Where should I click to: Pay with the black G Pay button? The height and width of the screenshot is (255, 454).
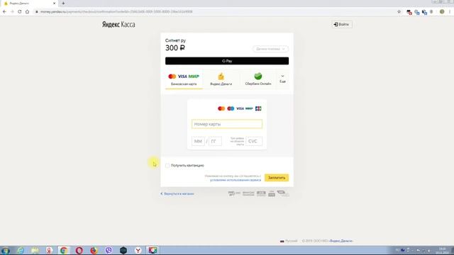tap(227, 61)
